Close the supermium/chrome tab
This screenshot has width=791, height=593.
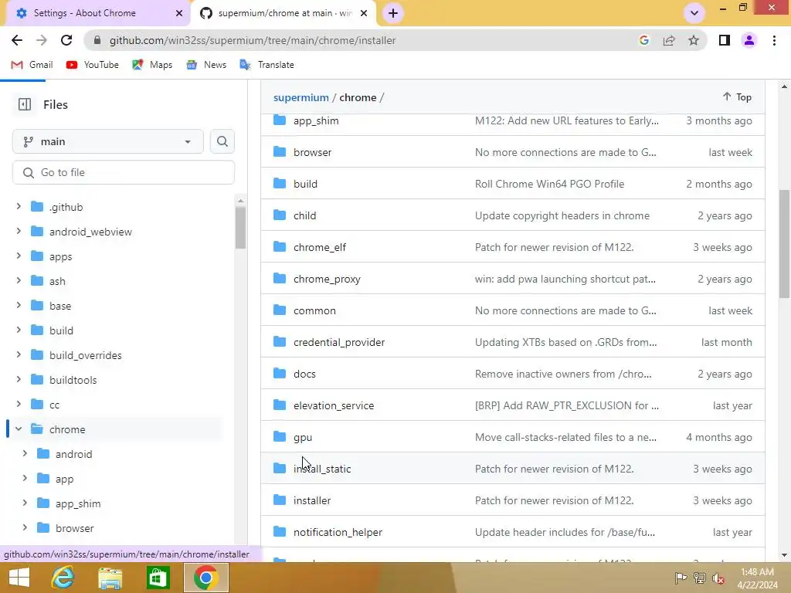364,13
